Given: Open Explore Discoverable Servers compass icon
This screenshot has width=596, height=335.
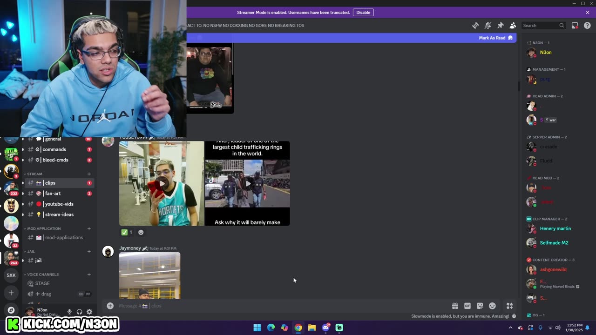Looking at the screenshot, I should pos(11,310).
